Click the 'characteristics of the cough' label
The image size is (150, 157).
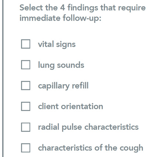tap(91, 148)
